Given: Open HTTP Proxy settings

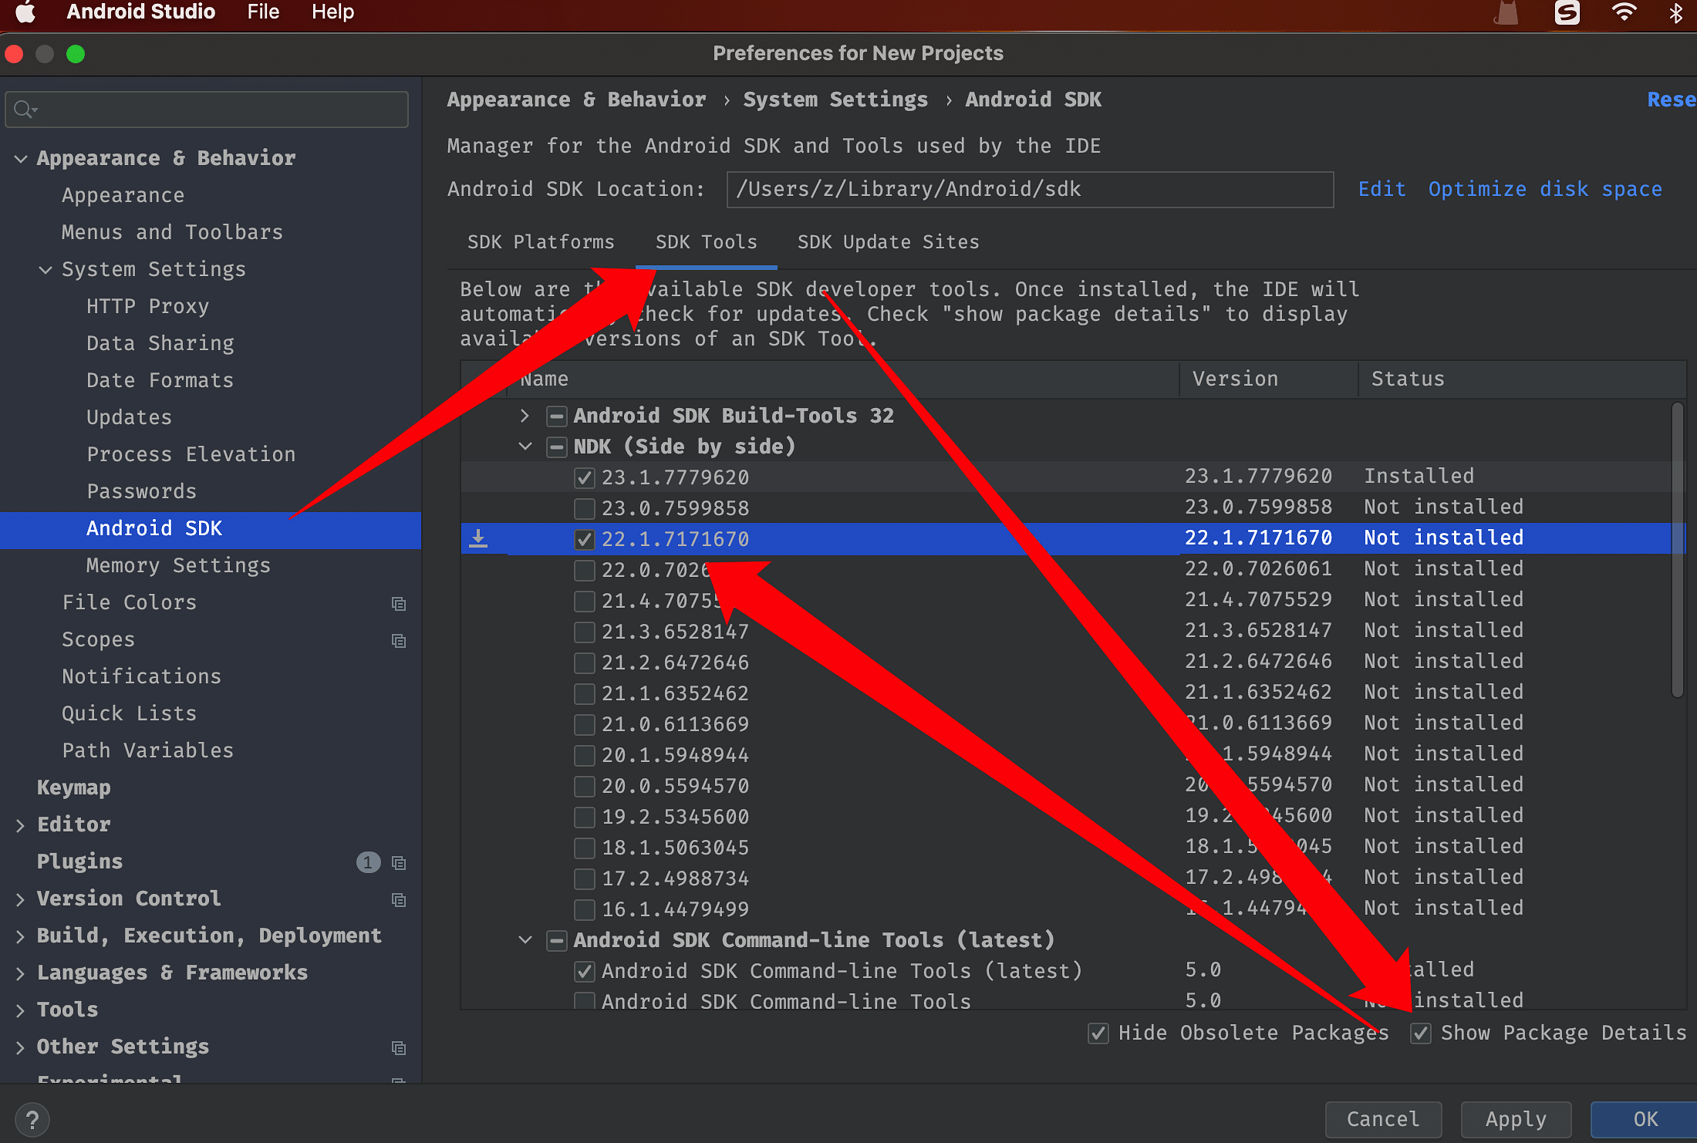Looking at the screenshot, I should 147,307.
